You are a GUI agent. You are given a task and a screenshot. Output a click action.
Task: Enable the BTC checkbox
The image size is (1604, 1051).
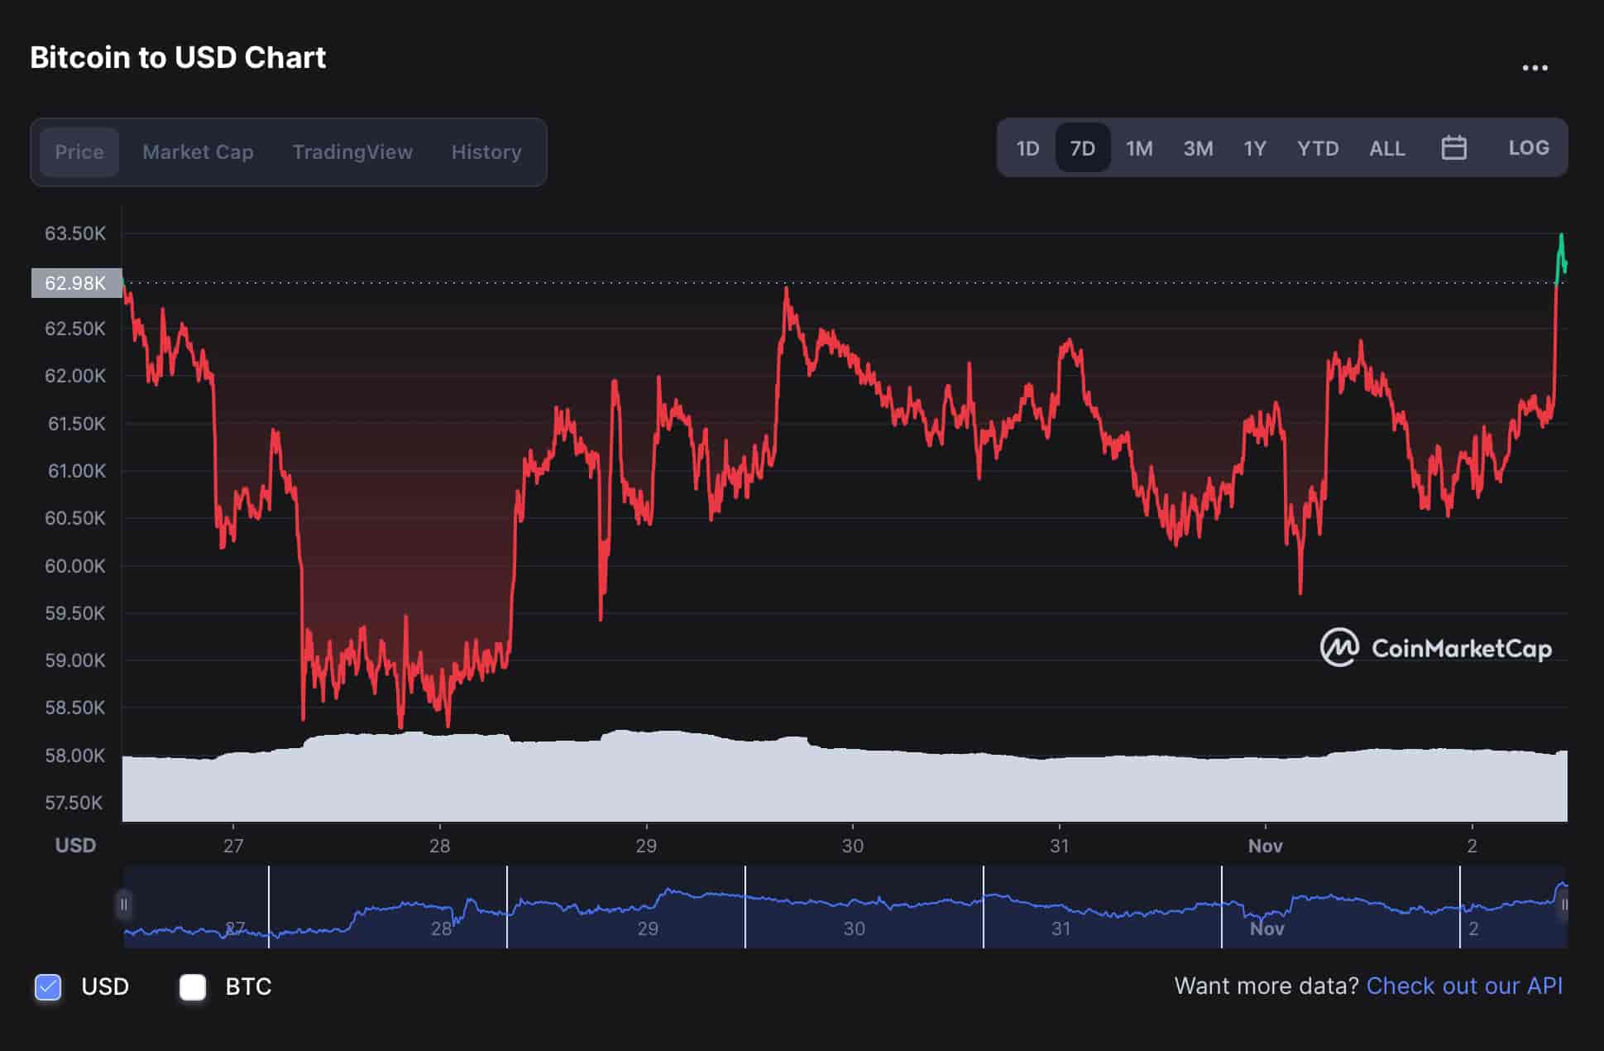pos(193,986)
